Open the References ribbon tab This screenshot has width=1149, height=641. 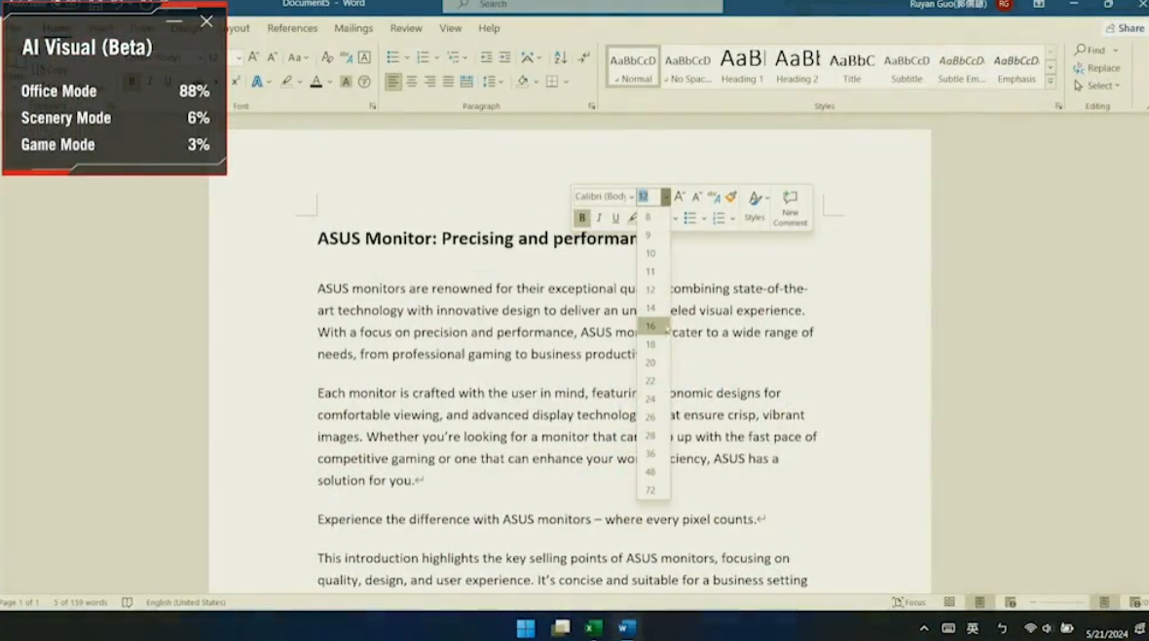coord(292,28)
